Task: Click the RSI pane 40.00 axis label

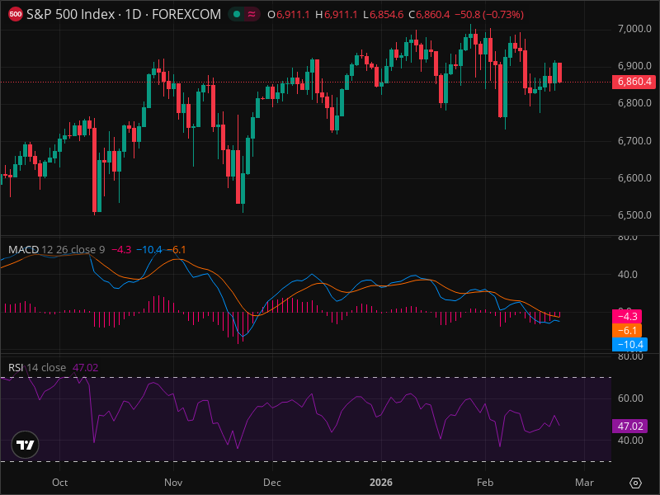Action: [630, 441]
